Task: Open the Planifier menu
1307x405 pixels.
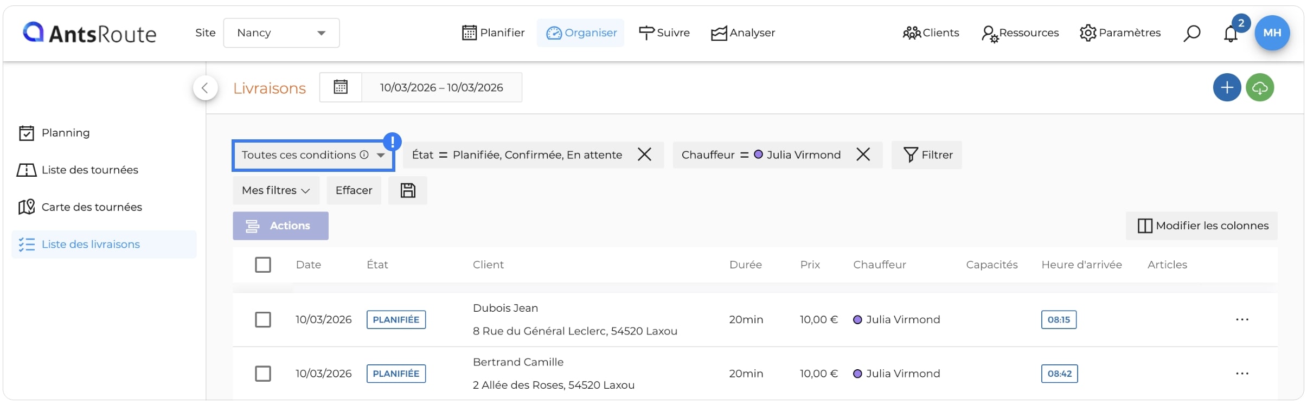Action: click(493, 33)
